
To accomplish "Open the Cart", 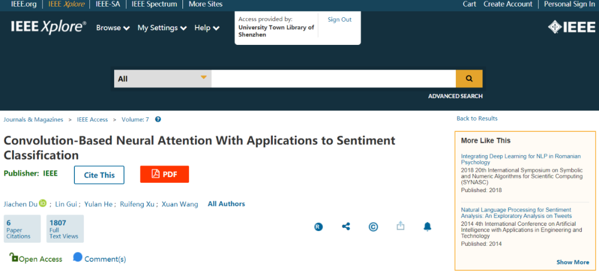I will click(469, 4).
